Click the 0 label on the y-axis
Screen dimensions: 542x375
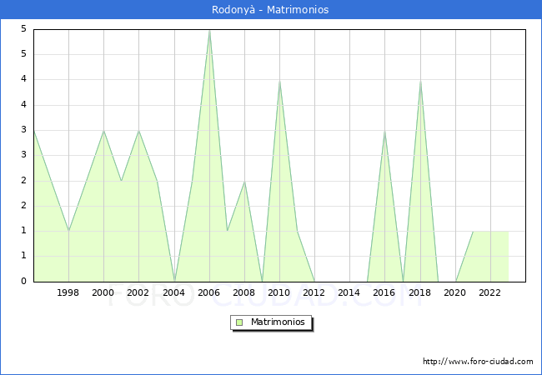(x=24, y=282)
